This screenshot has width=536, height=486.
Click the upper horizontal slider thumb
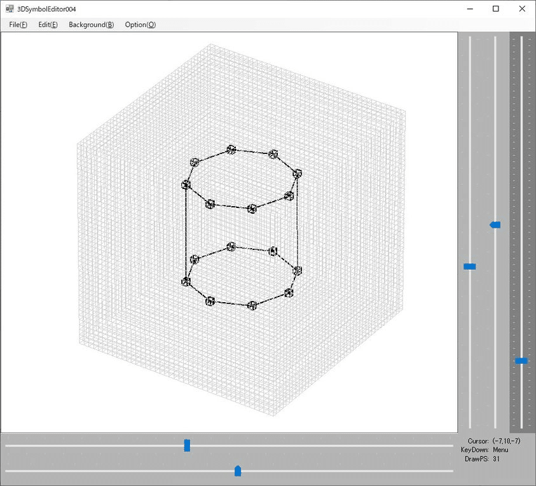pos(187,445)
